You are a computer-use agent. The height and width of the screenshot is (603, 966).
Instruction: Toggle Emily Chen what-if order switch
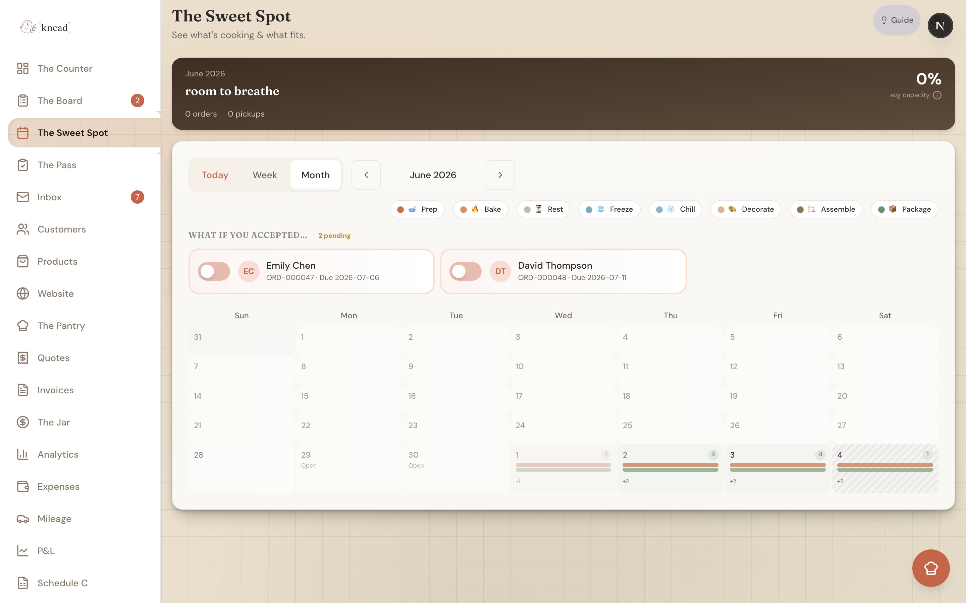(214, 271)
